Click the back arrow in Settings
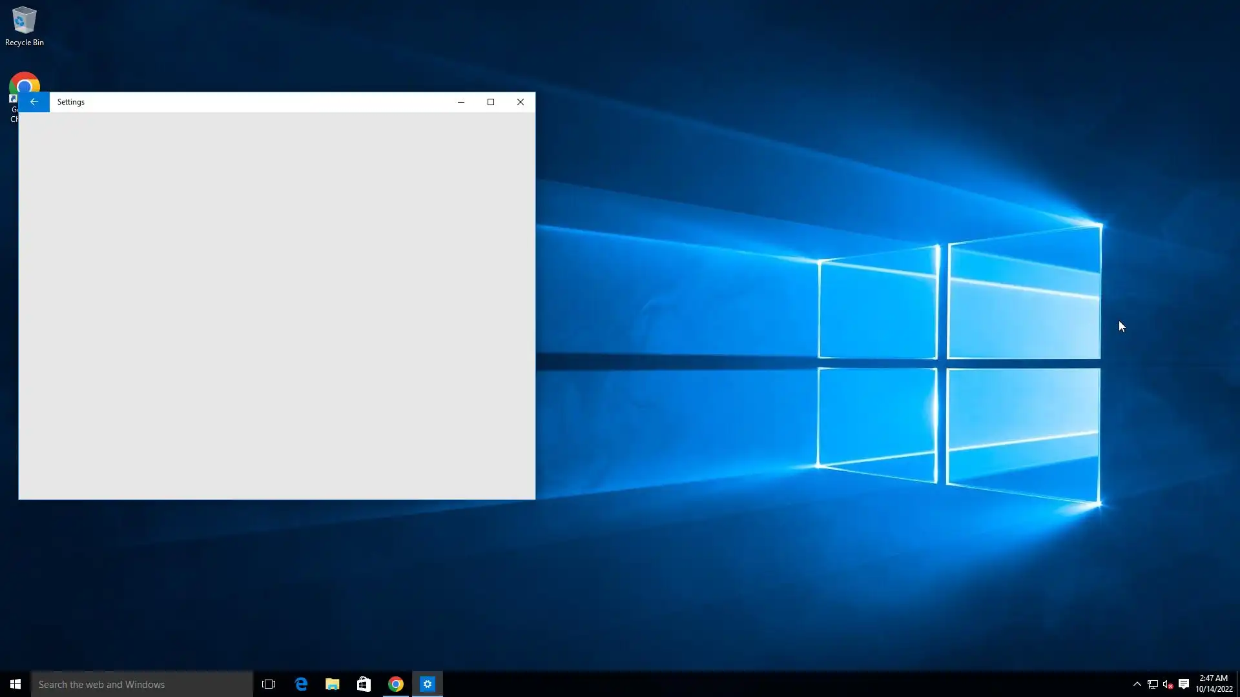The width and height of the screenshot is (1240, 697). coord(34,102)
